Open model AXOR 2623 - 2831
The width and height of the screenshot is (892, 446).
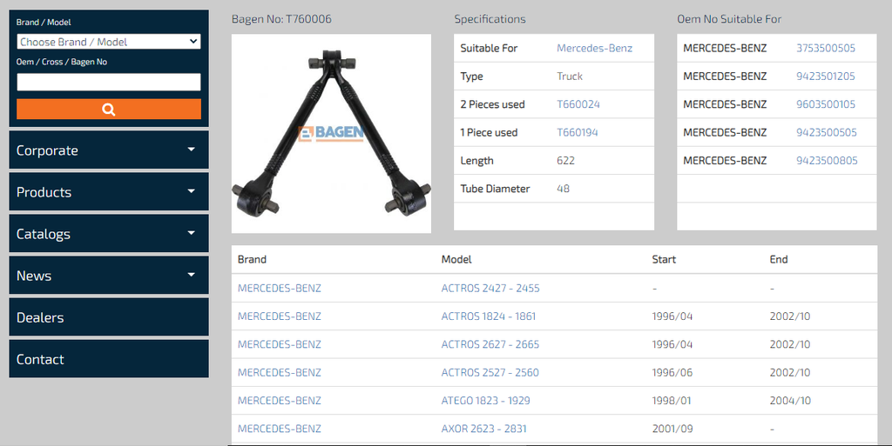pyautogui.click(x=483, y=429)
